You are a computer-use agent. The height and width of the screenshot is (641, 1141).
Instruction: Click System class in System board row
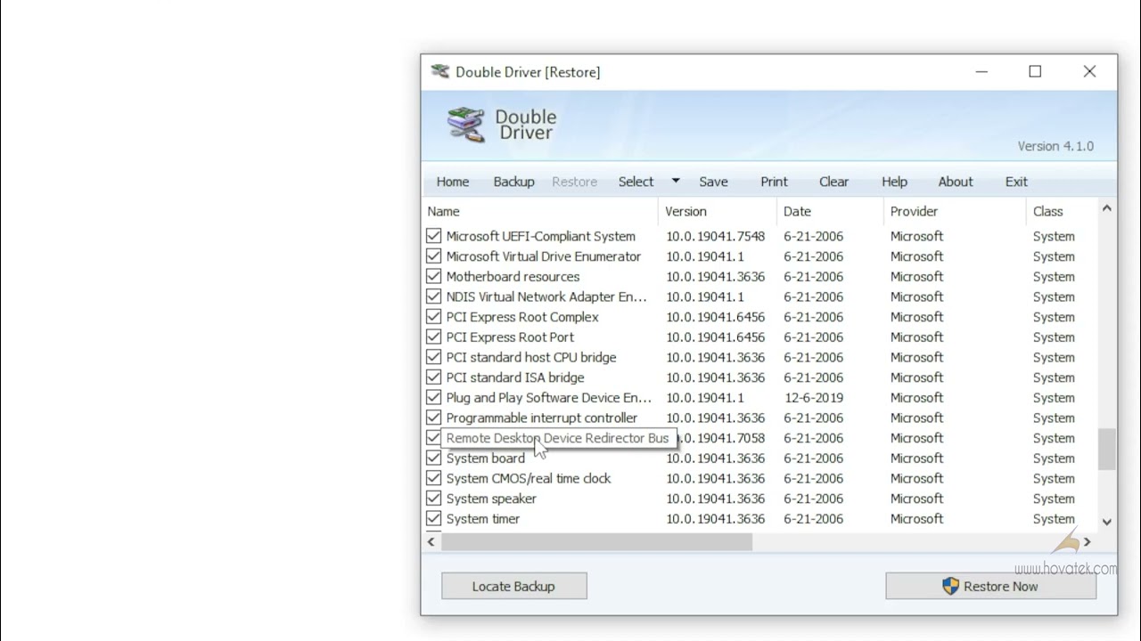pyautogui.click(x=1054, y=458)
